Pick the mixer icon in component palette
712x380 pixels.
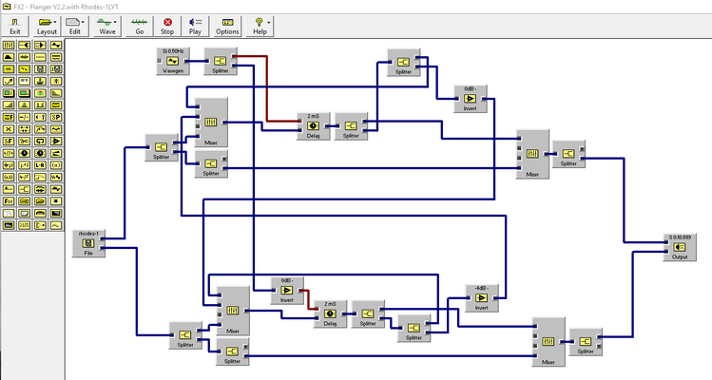[9, 46]
